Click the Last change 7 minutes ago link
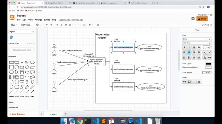Image resolution: width=222 pixels, height=124 pixels. (x=71, y=20)
